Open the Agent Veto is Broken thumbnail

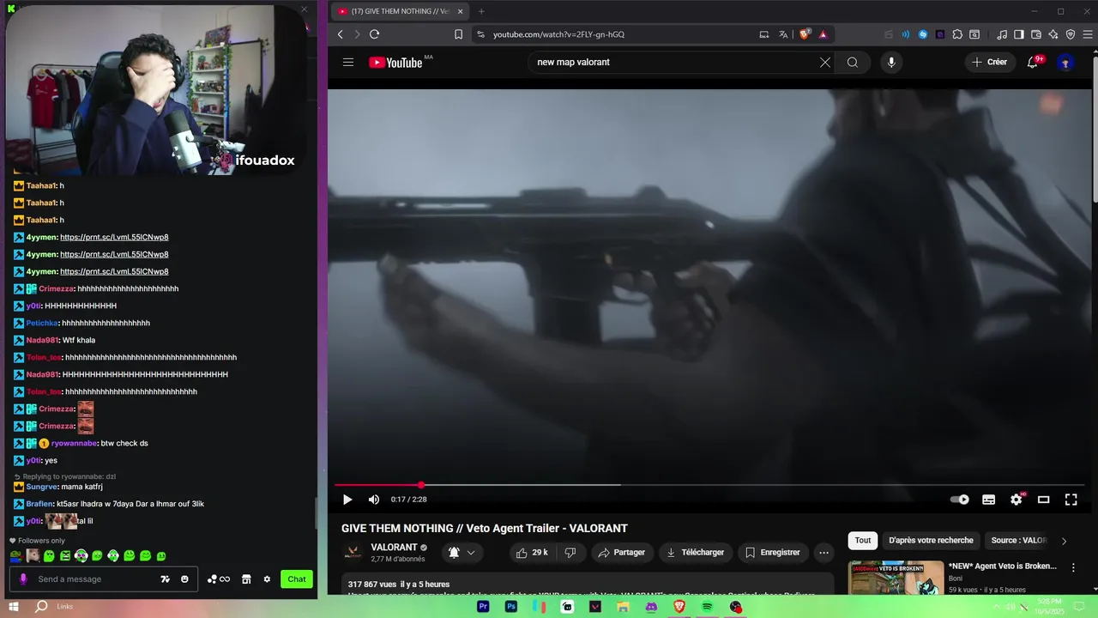click(x=896, y=578)
